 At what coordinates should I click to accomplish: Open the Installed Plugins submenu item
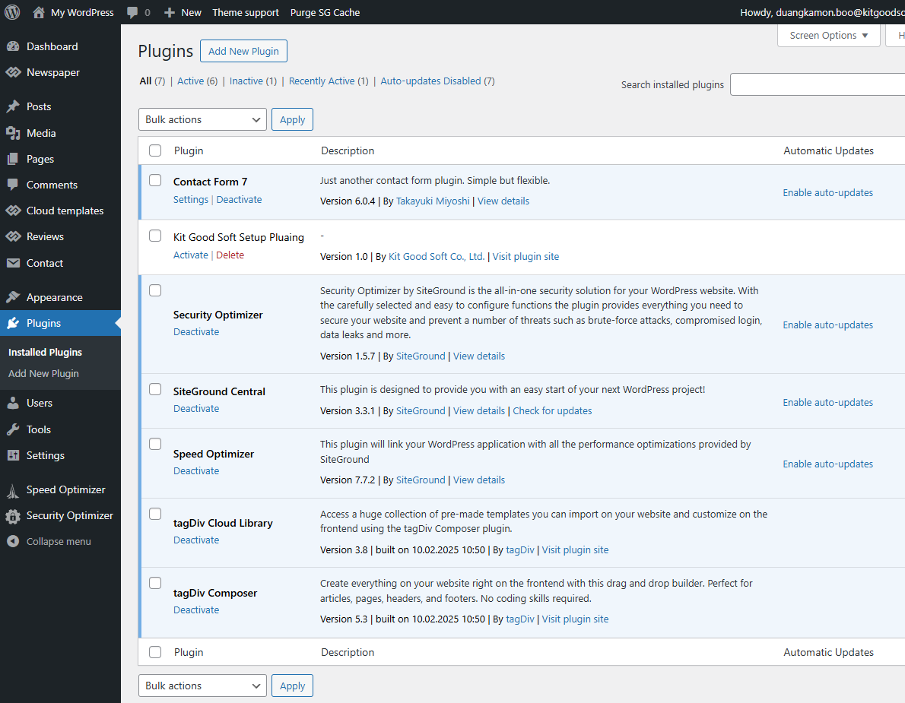click(x=45, y=353)
